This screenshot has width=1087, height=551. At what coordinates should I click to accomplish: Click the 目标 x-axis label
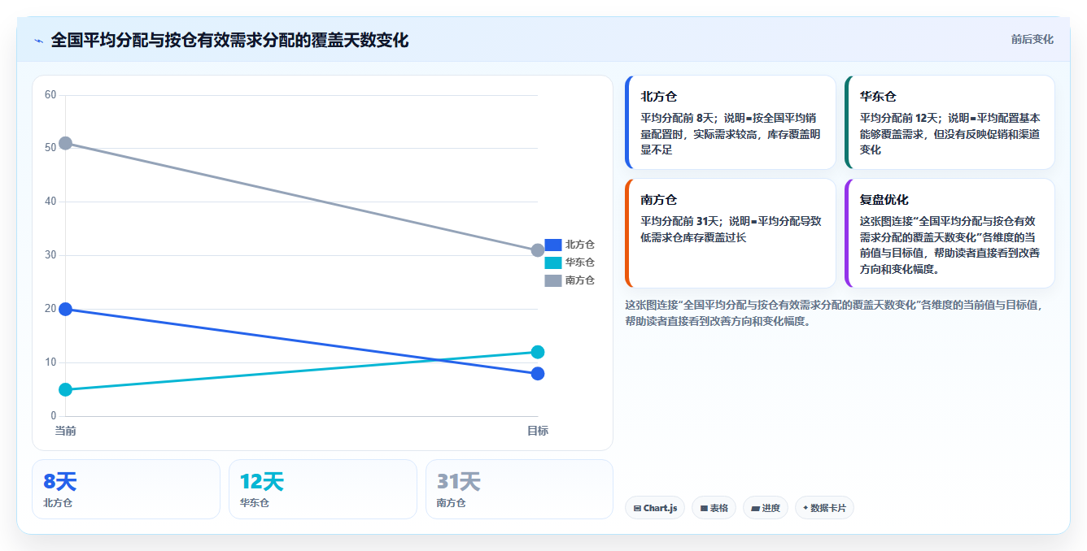538,431
